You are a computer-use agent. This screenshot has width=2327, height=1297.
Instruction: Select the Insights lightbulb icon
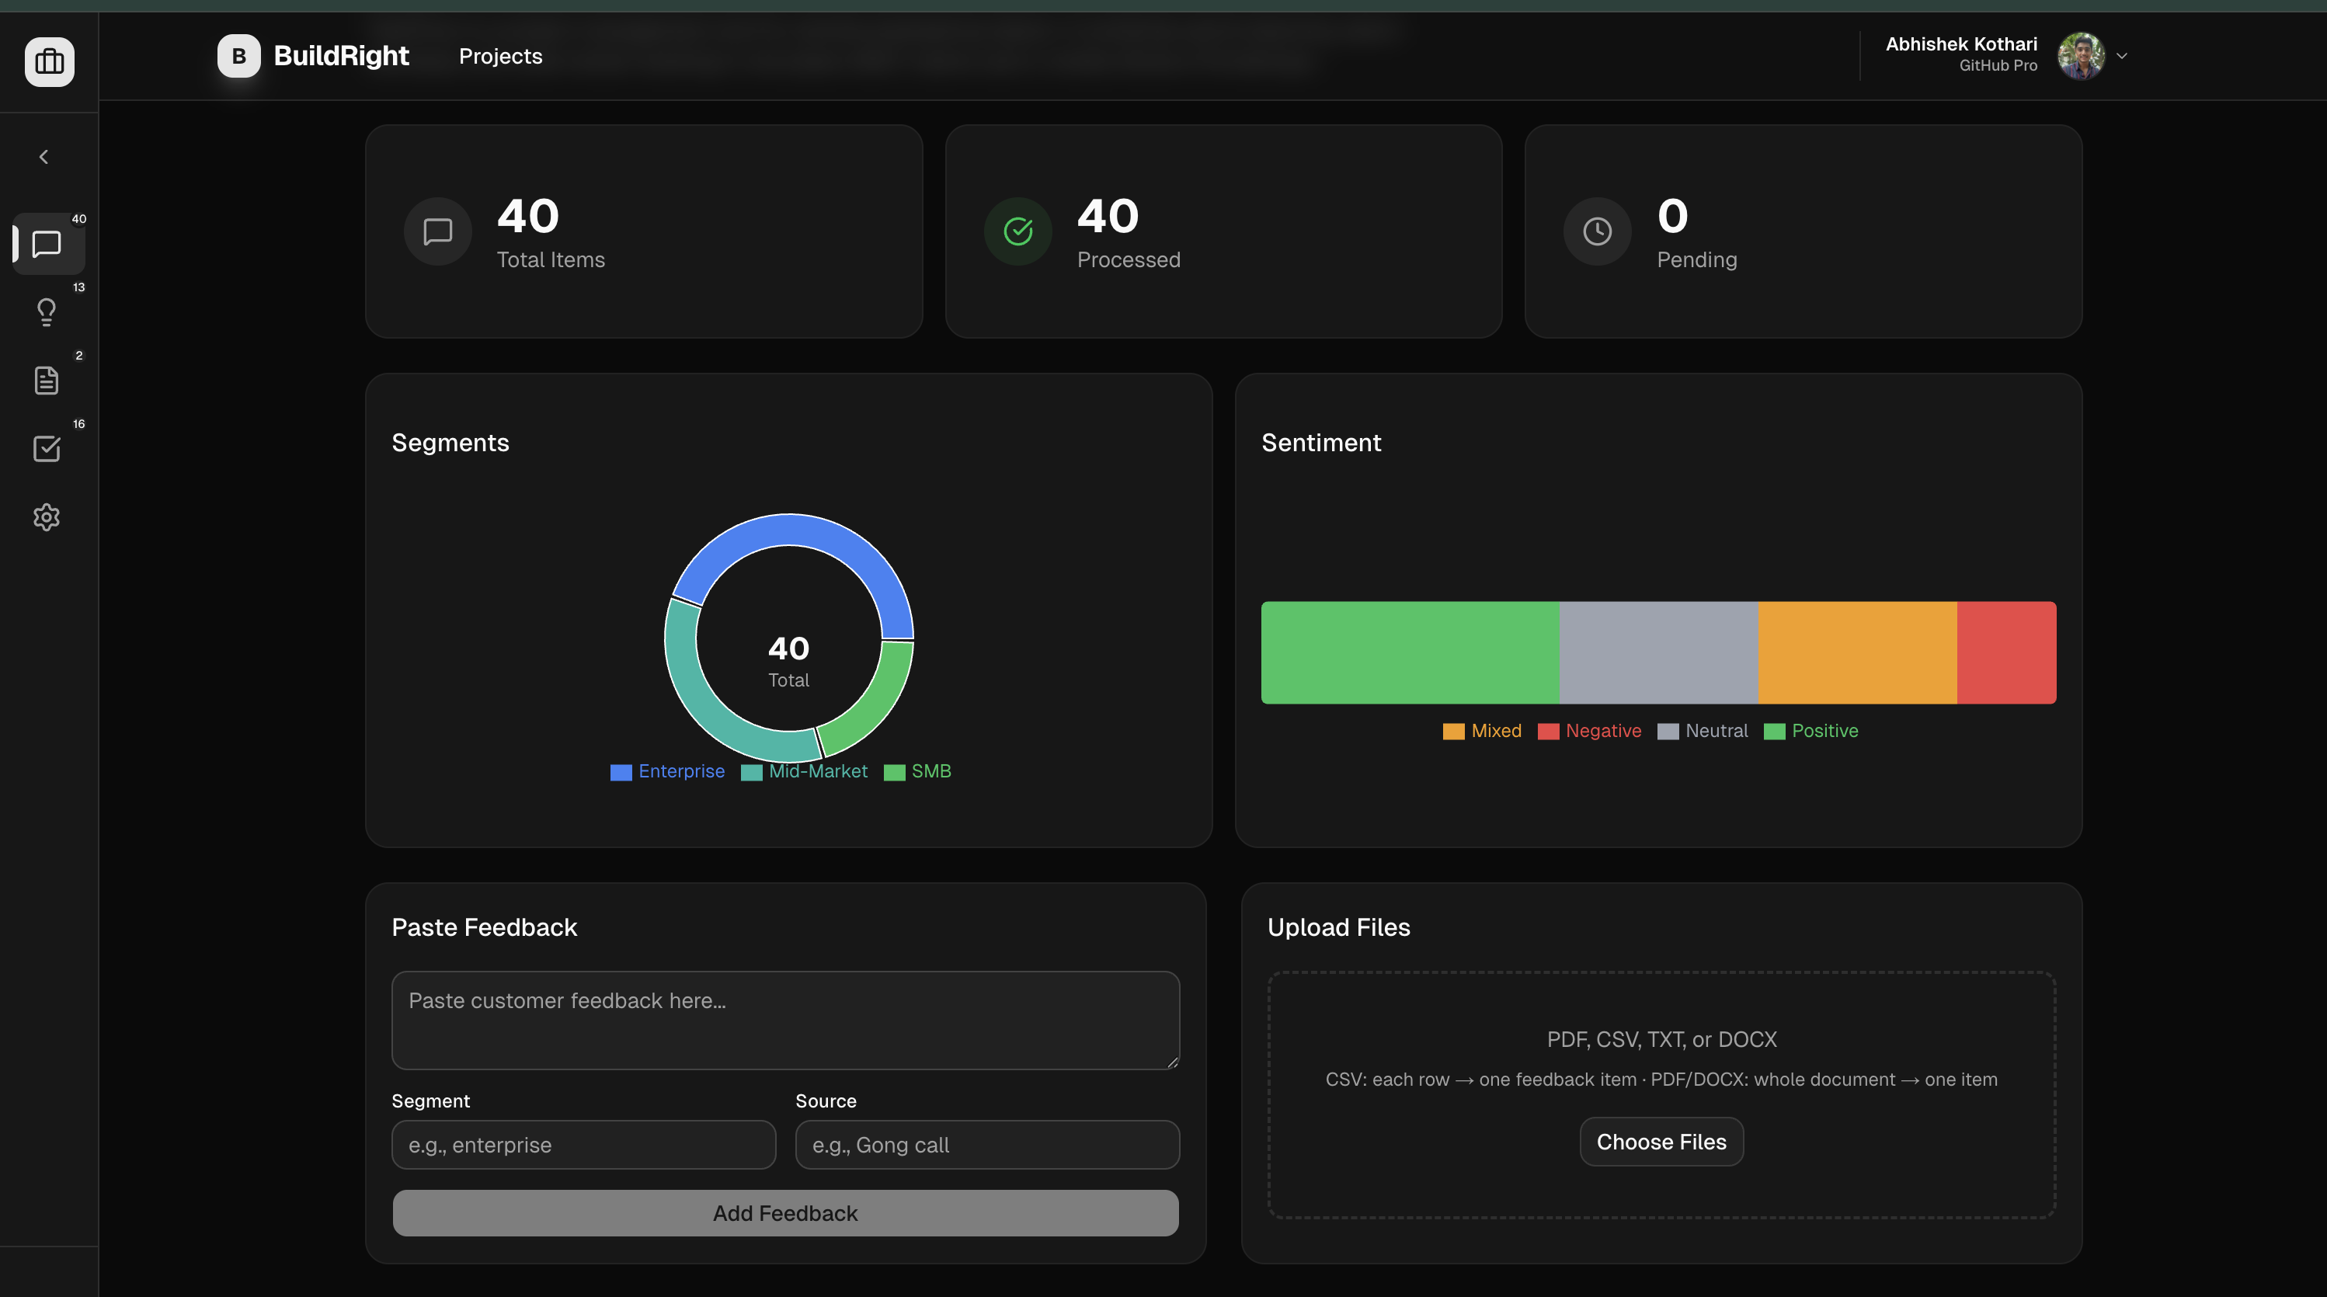click(47, 311)
